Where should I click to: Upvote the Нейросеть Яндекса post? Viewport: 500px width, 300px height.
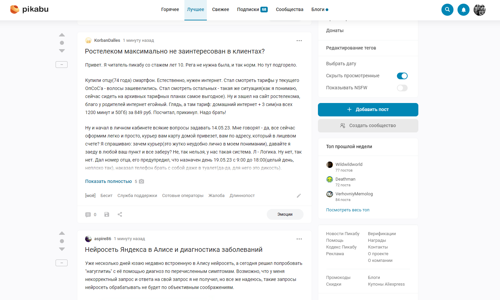tap(62, 233)
